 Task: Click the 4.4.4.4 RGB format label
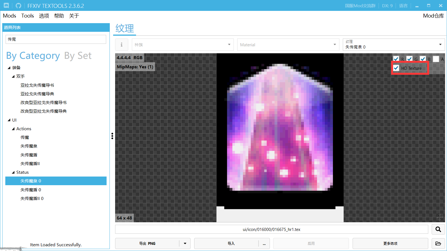tap(130, 58)
